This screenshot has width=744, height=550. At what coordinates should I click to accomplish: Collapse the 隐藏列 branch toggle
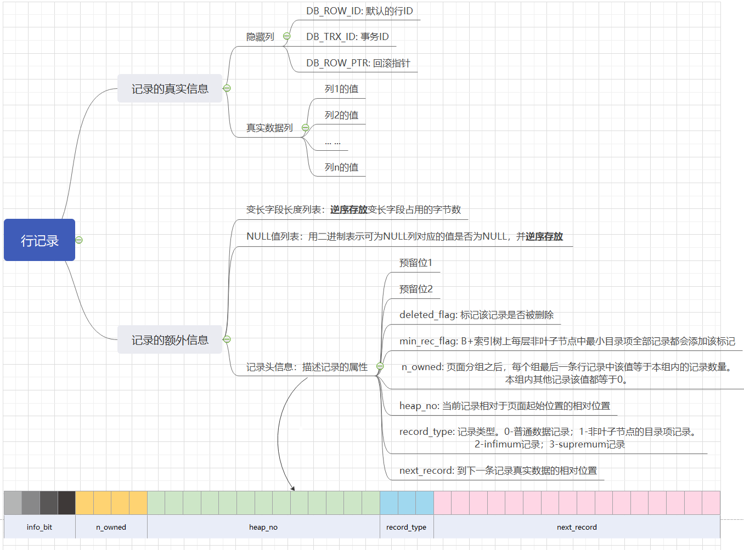point(286,37)
